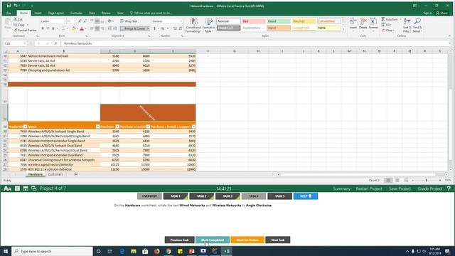Switch to the Formulas tab
Image resolution: width=455 pixels, height=256 pixels.
click(76, 13)
